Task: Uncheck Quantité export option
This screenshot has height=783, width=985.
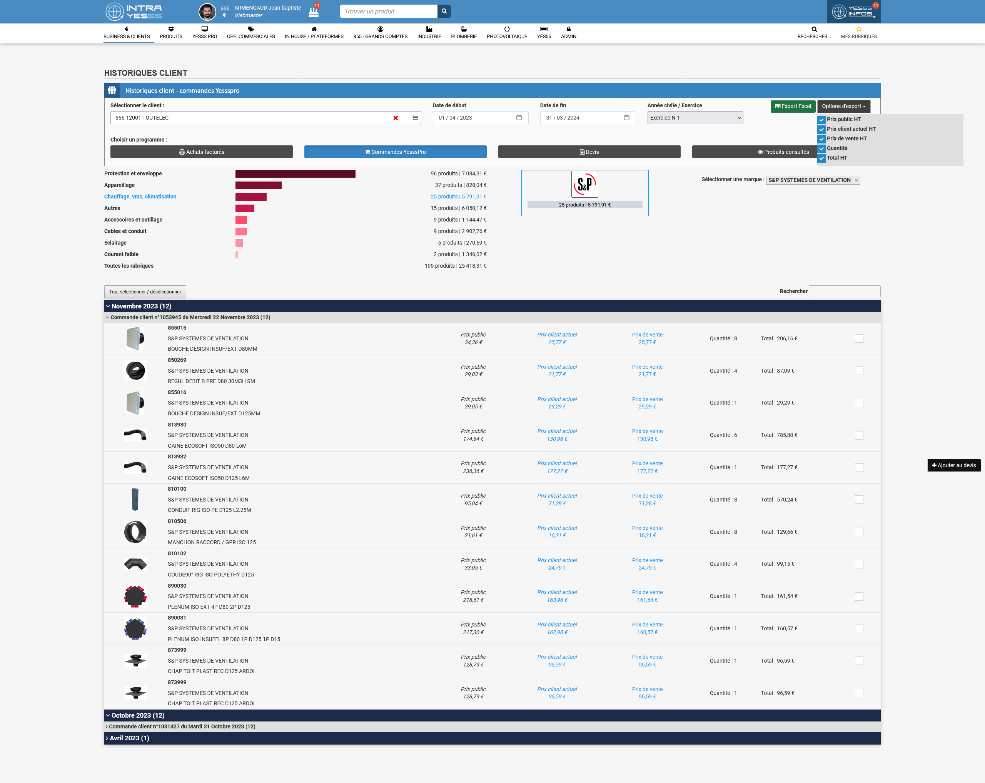Action: 821,148
